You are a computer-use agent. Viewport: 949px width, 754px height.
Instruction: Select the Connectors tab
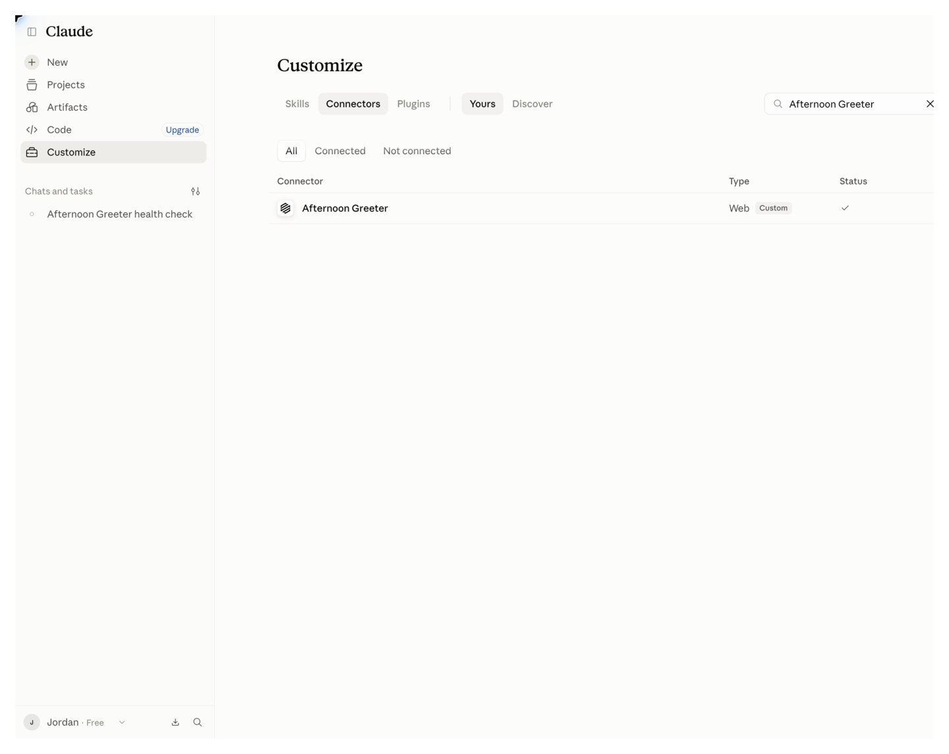(x=353, y=104)
